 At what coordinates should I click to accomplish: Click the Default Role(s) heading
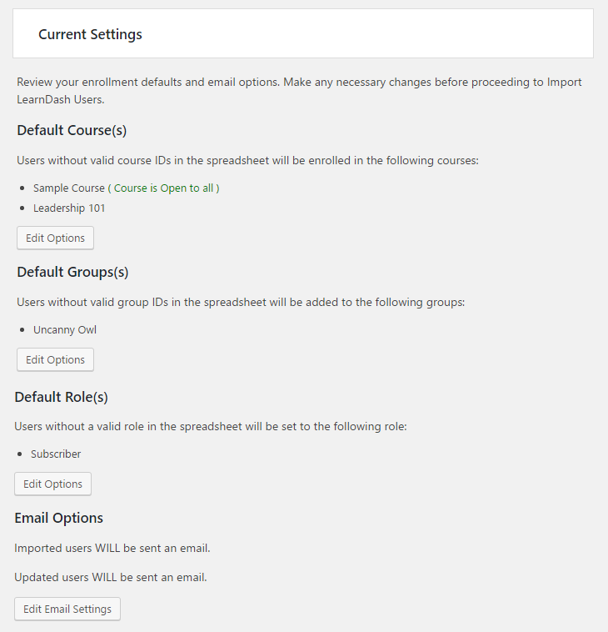(x=62, y=397)
